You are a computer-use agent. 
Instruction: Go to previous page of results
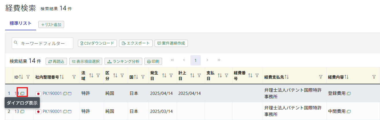pos(184,60)
